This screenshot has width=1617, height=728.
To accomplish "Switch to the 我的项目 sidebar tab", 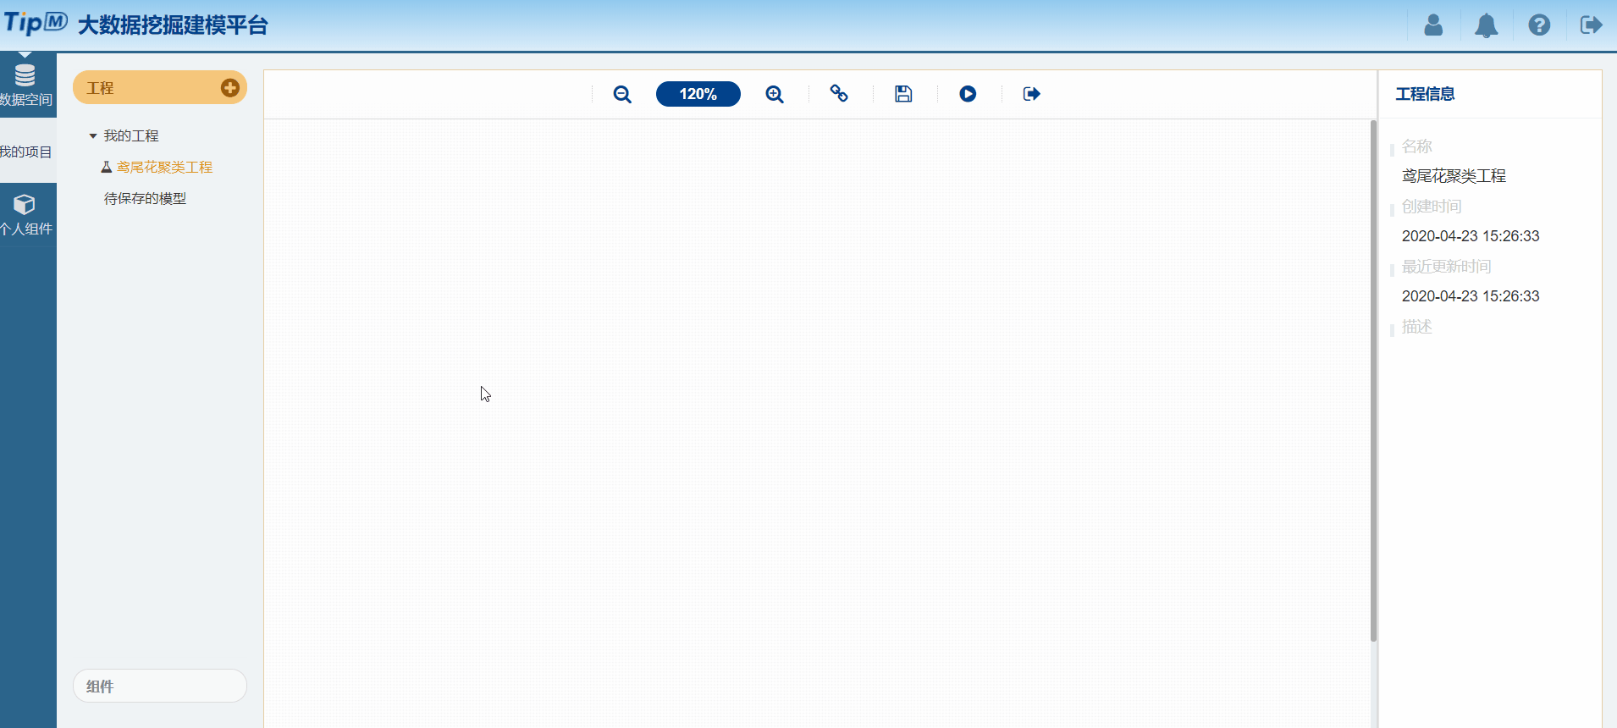I will tap(25, 152).
